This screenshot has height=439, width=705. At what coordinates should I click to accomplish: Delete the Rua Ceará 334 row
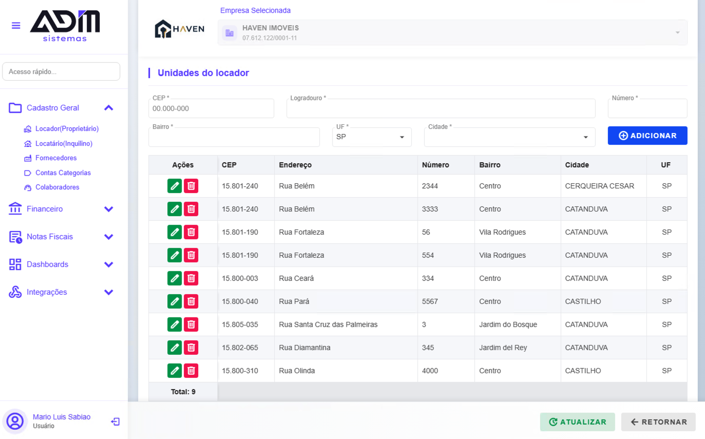pos(191,278)
